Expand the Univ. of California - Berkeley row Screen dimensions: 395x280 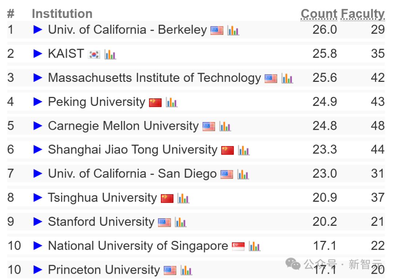(38, 30)
